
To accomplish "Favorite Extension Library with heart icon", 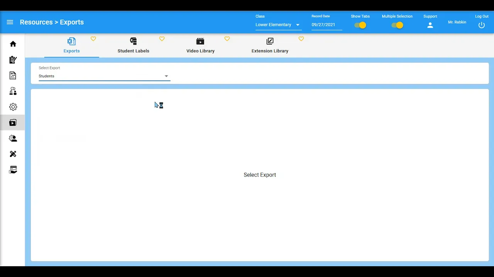I will [x=301, y=39].
